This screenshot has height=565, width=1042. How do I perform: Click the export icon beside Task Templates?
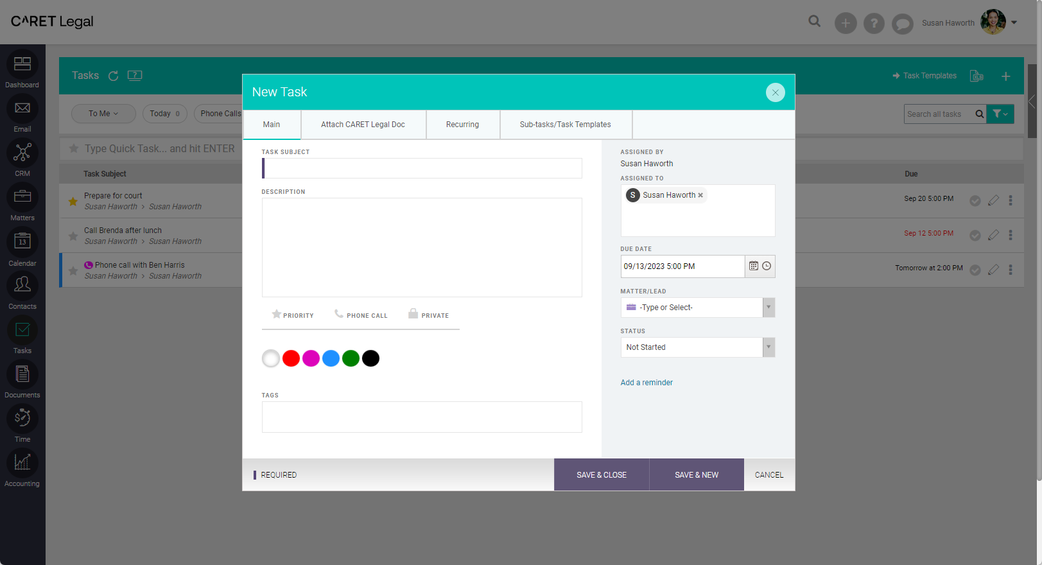(x=977, y=76)
